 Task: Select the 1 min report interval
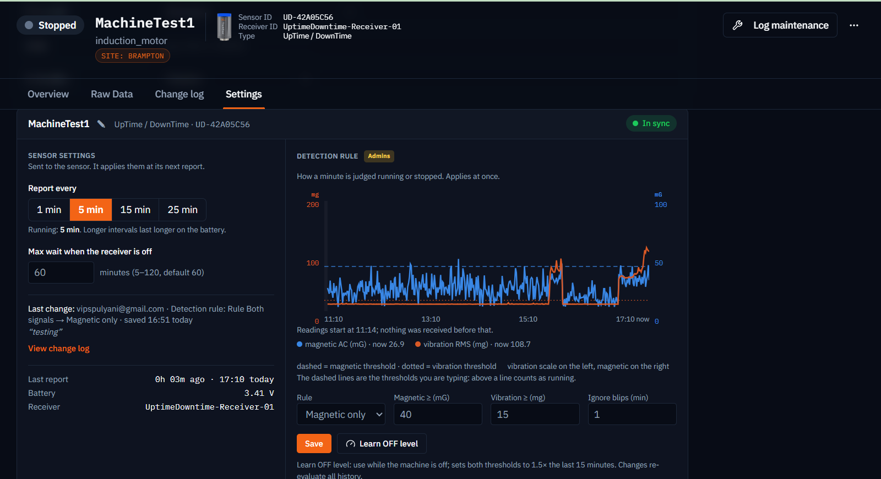point(49,210)
